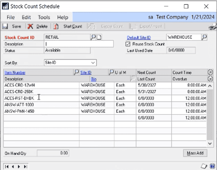
Task: Go to the last record with navigation arrow
Action: tap(25, 167)
